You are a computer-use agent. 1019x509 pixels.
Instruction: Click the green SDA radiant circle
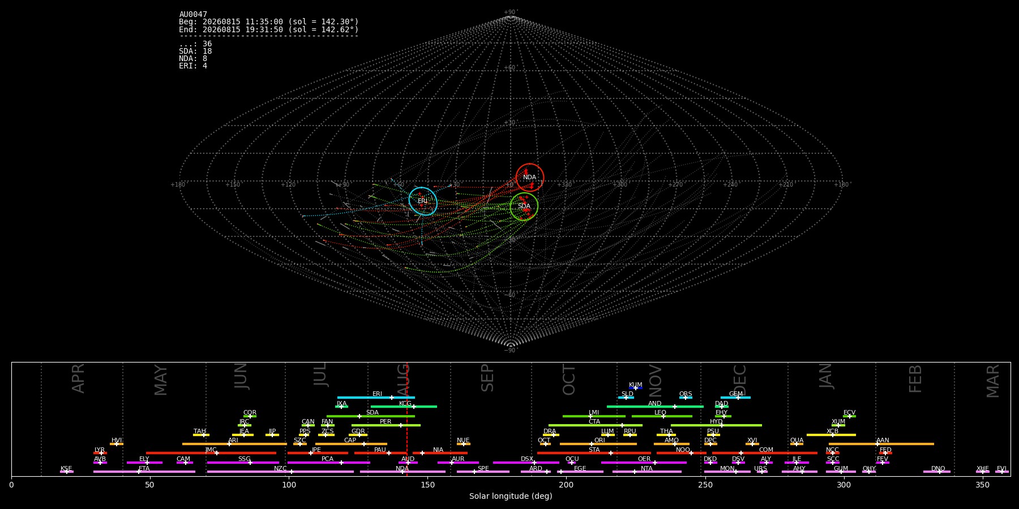click(524, 206)
